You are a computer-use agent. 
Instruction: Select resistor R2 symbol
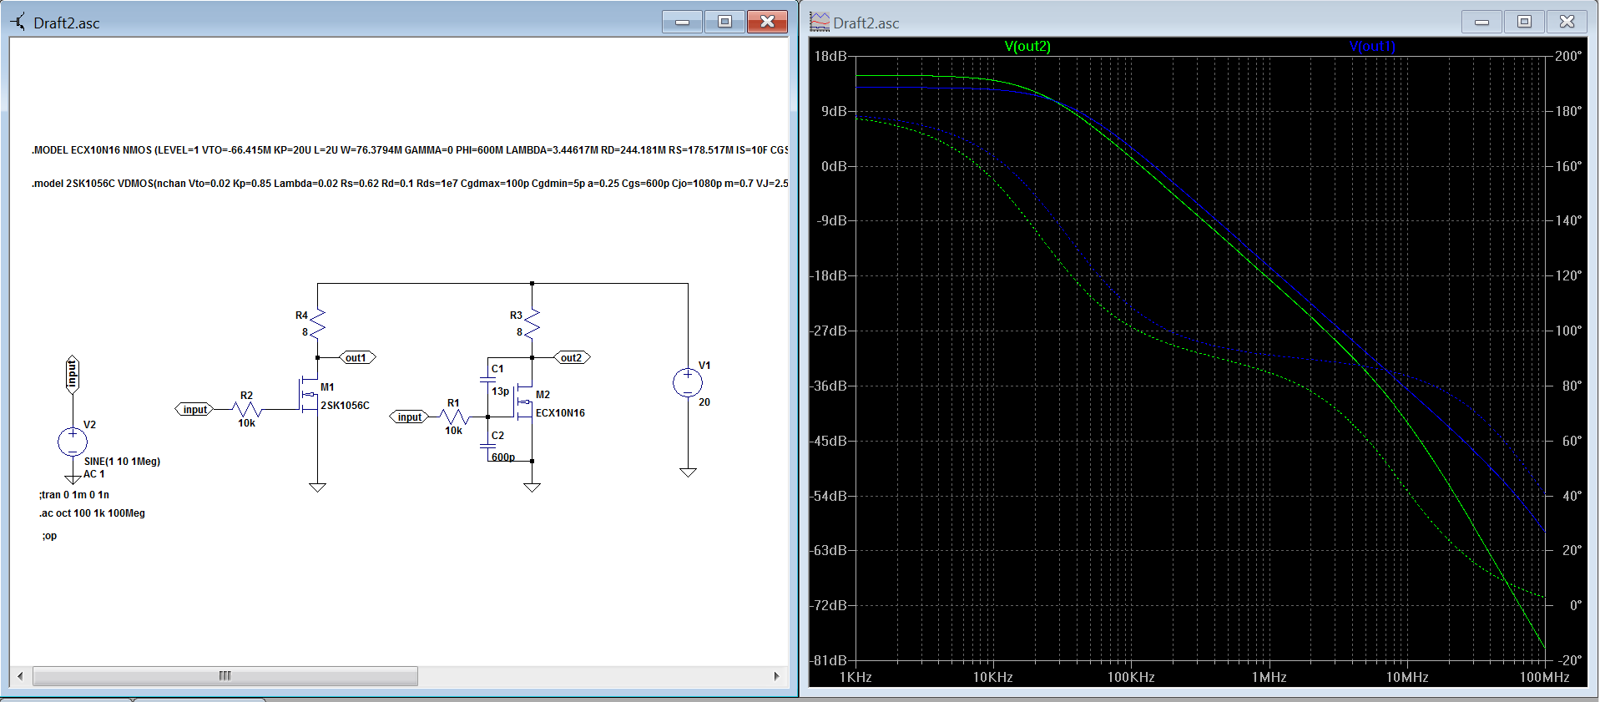click(x=248, y=409)
